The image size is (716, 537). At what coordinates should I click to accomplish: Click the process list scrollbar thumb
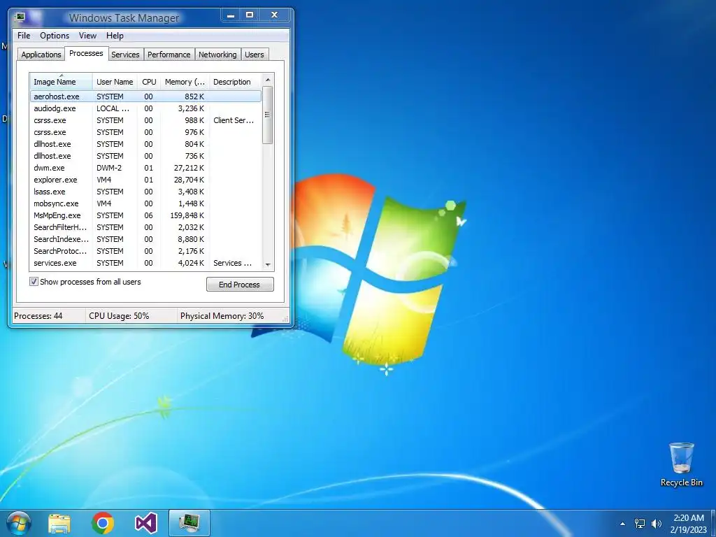click(268, 115)
